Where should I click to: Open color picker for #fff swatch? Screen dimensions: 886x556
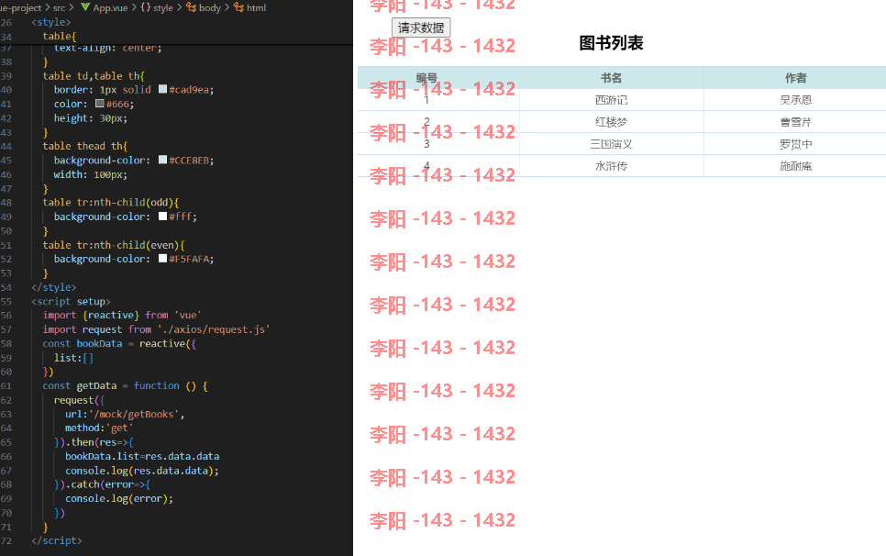pyautogui.click(x=162, y=217)
